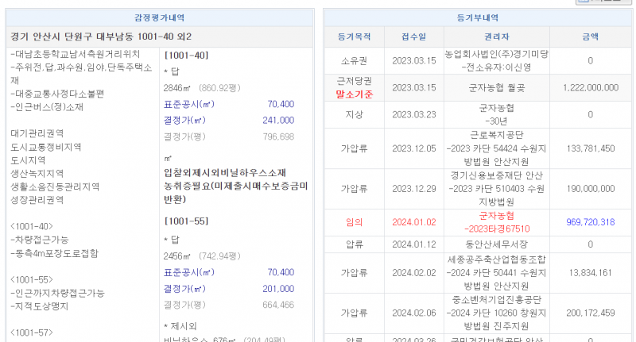Click the red 임의 auction entry
636x342 pixels.
[354, 221]
